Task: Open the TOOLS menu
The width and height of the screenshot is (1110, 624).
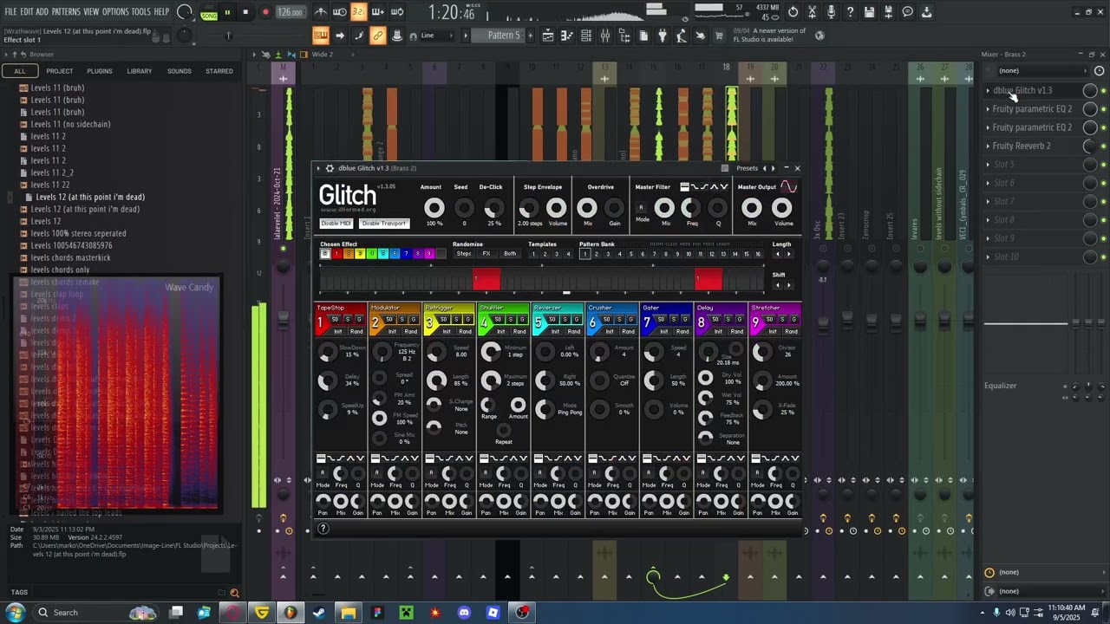Action: 140,12
